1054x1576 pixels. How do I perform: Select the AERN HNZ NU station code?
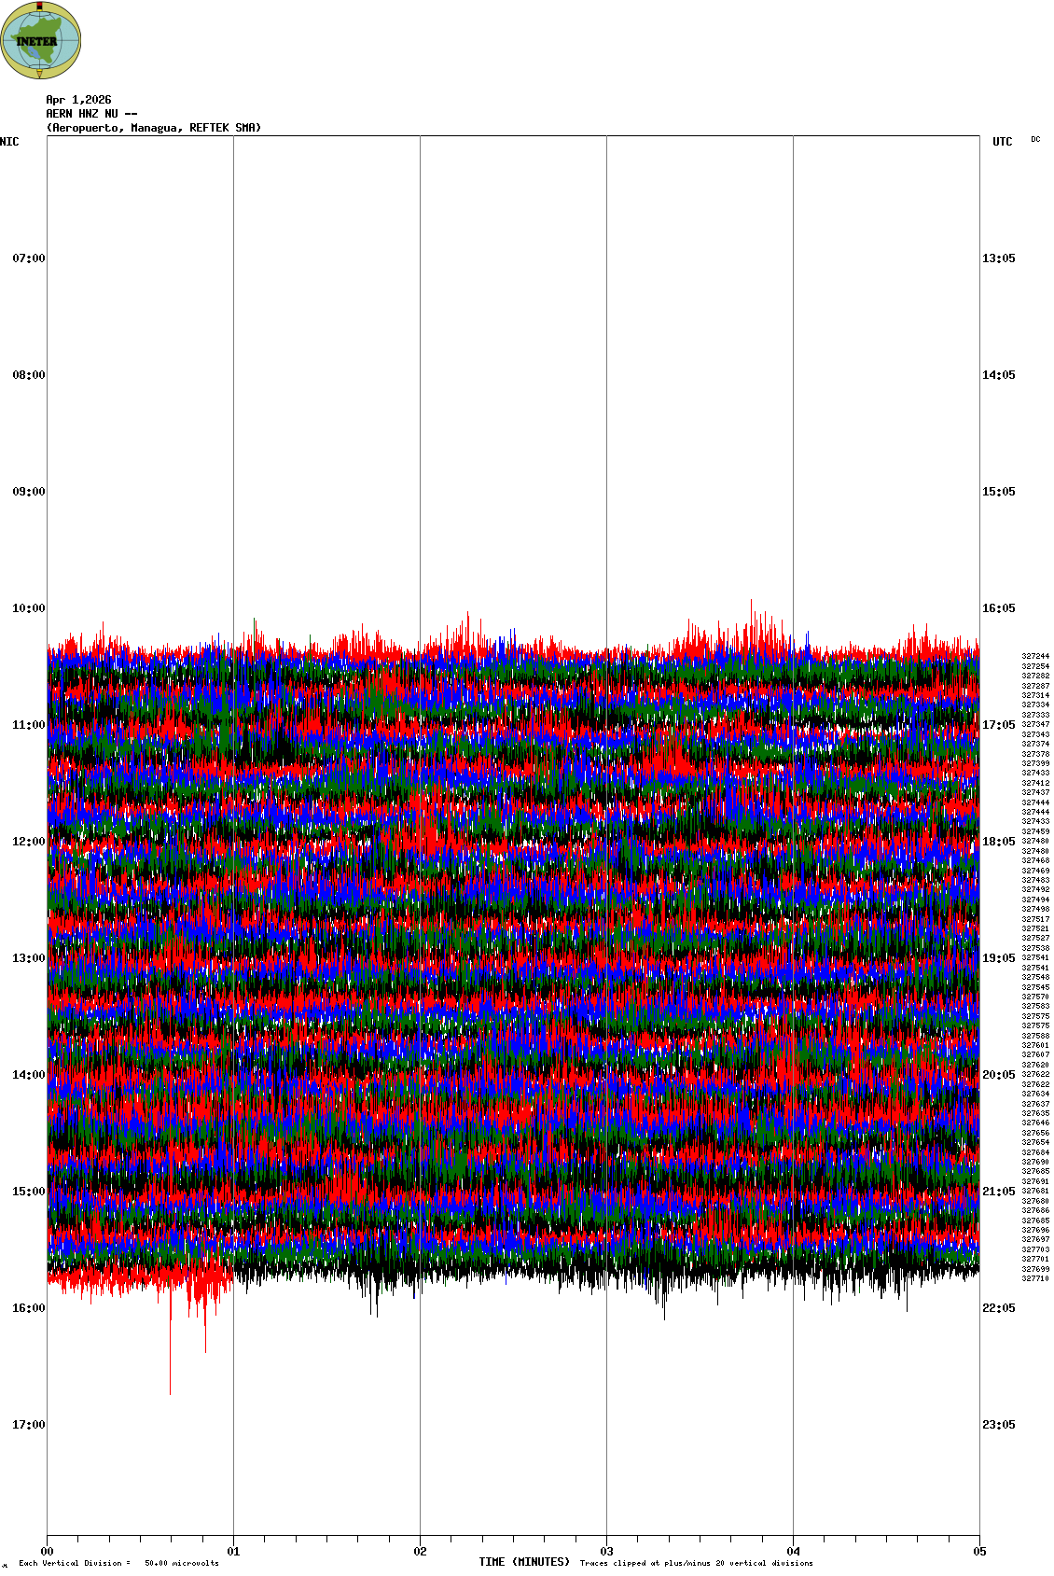point(91,114)
